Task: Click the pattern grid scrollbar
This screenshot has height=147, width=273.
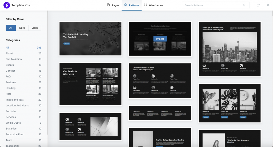Action: pos(272,14)
